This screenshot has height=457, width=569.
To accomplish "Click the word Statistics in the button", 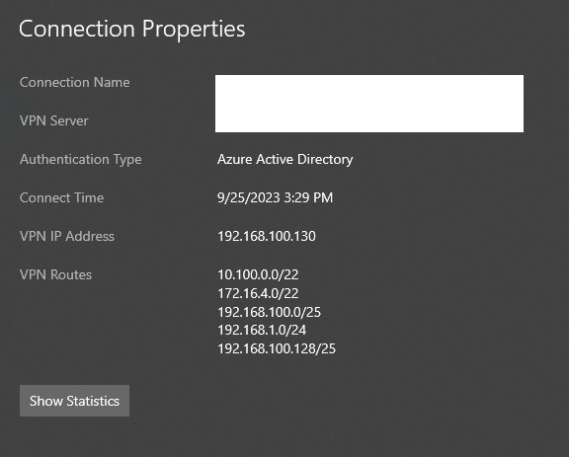I will pos(93,401).
